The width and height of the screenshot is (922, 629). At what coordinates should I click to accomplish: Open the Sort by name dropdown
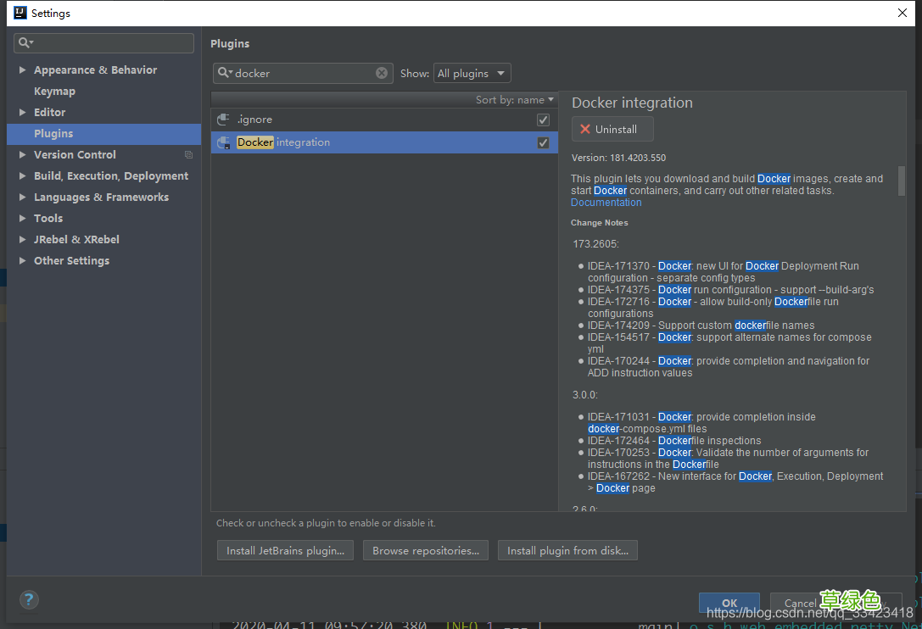point(515,100)
